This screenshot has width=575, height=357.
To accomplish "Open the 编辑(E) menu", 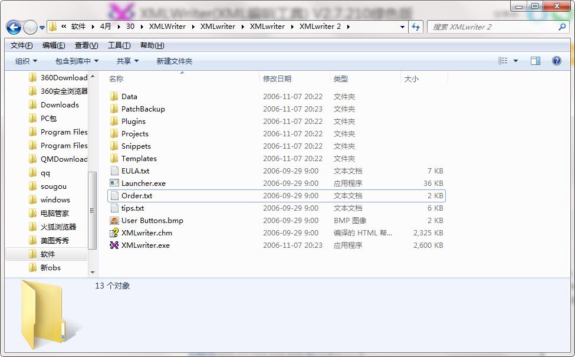I will tap(54, 45).
